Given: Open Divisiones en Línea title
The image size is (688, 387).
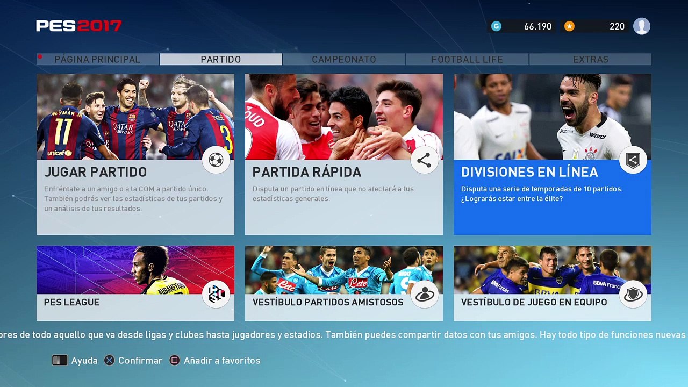Looking at the screenshot, I should [529, 172].
